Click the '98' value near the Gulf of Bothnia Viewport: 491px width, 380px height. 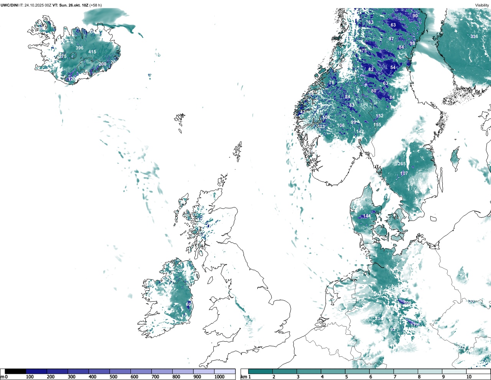click(412, 43)
